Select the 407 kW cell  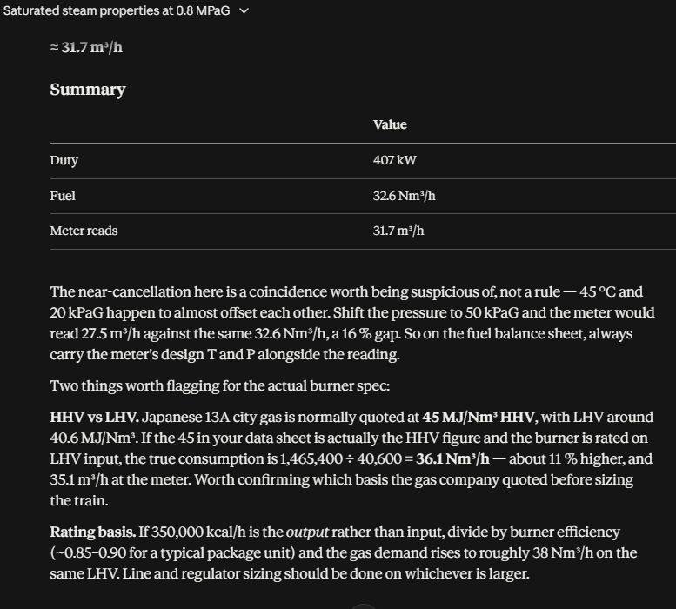(x=394, y=160)
